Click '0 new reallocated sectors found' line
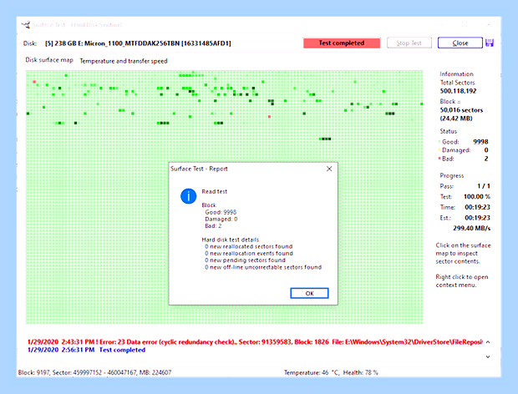The width and height of the screenshot is (518, 394). tap(248, 246)
